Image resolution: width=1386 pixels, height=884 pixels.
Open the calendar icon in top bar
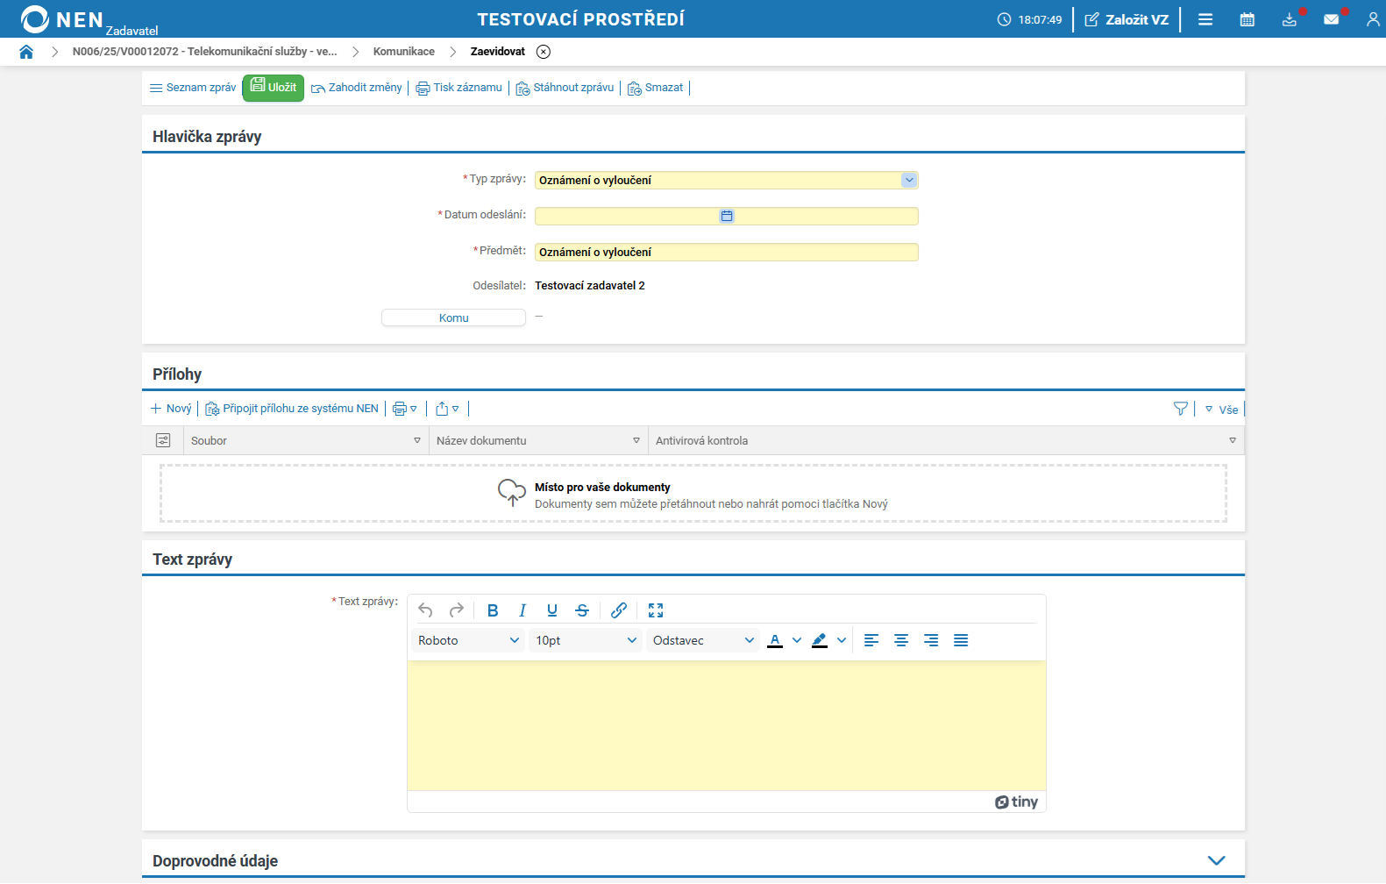(x=1247, y=19)
